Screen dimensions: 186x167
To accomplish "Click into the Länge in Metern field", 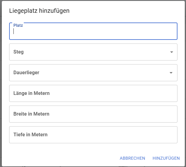I will pos(93,93).
